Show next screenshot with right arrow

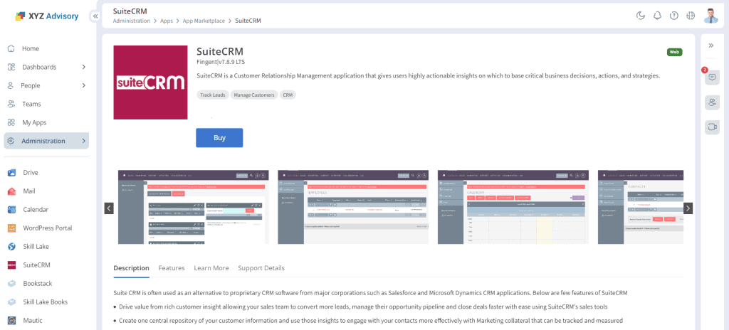click(x=688, y=208)
